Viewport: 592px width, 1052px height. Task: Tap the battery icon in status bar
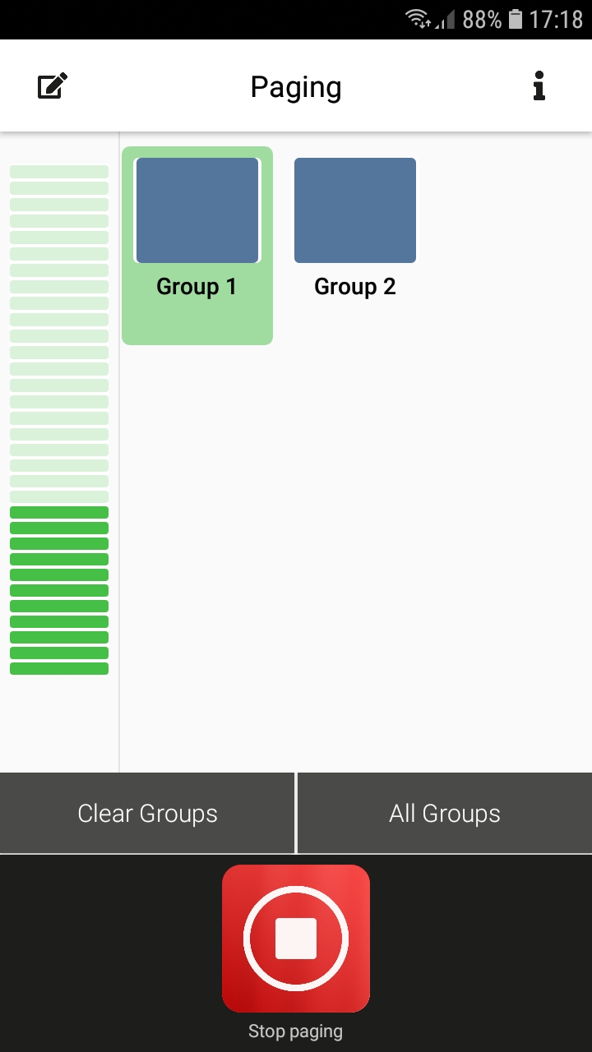tap(516, 19)
